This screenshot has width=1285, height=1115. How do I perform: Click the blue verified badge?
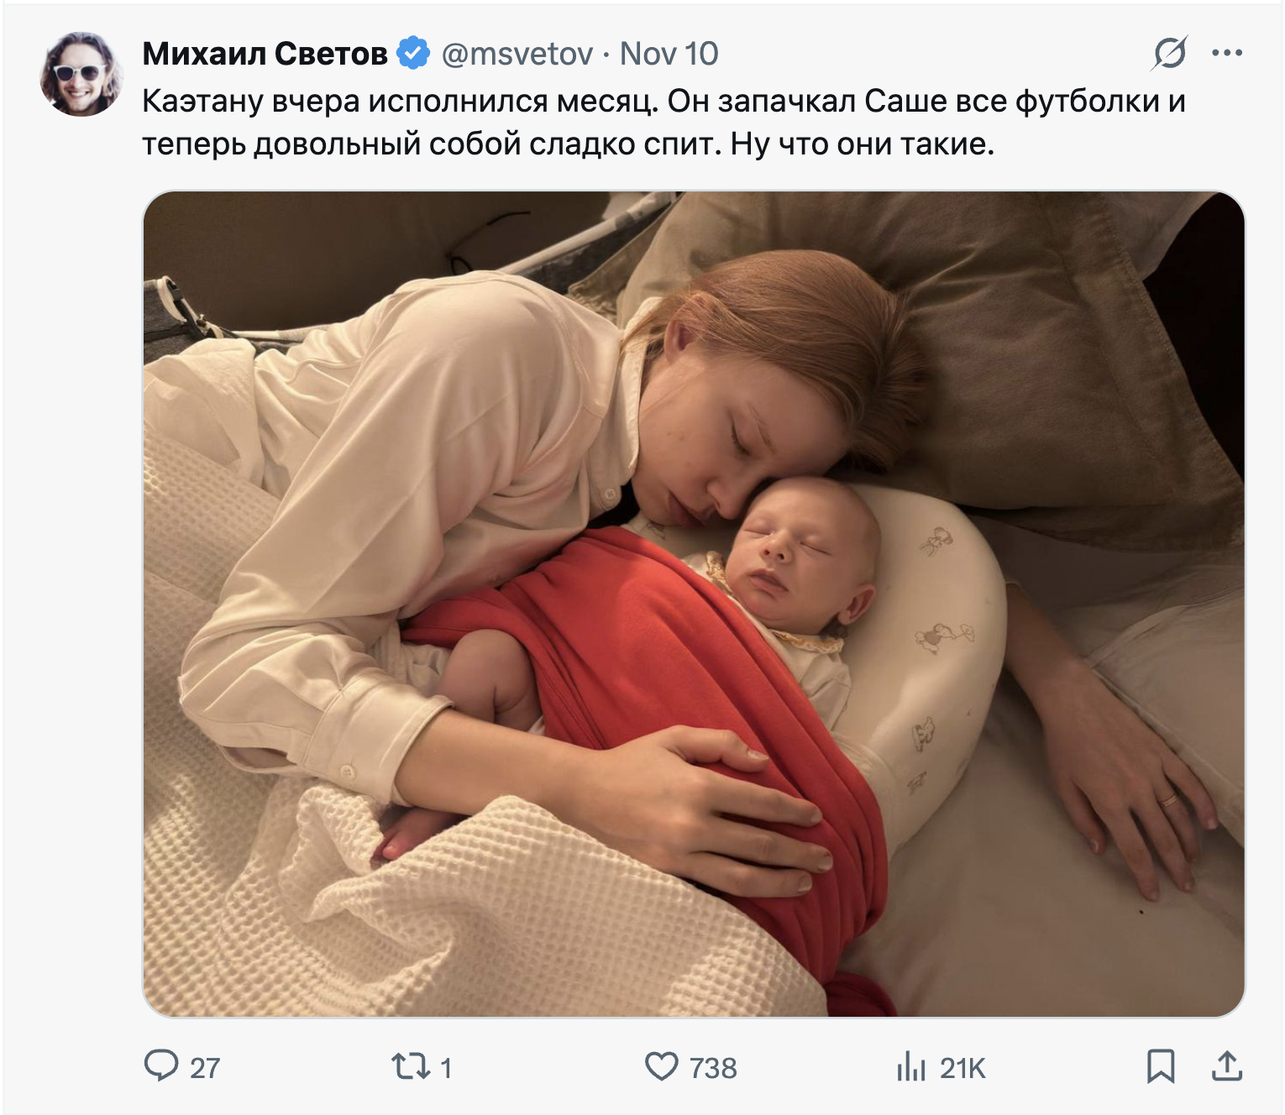click(x=413, y=54)
